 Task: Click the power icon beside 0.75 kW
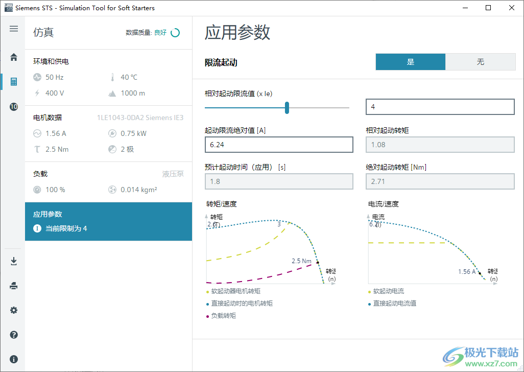coord(112,133)
